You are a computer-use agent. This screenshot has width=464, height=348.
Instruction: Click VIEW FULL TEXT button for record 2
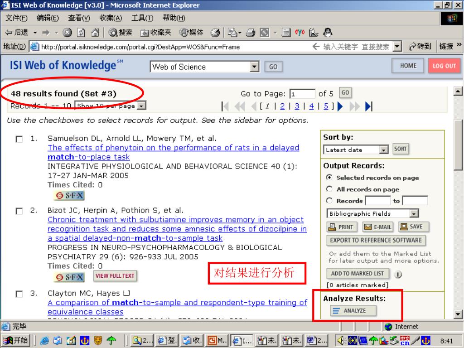[115, 276]
